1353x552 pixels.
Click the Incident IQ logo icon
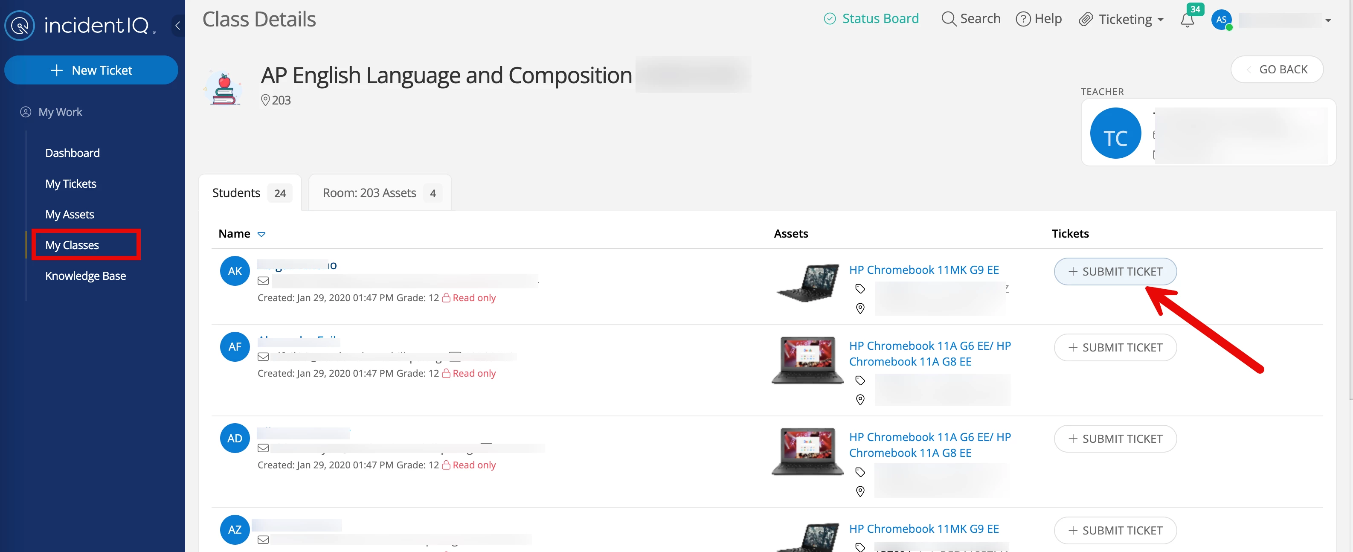pyautogui.click(x=20, y=25)
